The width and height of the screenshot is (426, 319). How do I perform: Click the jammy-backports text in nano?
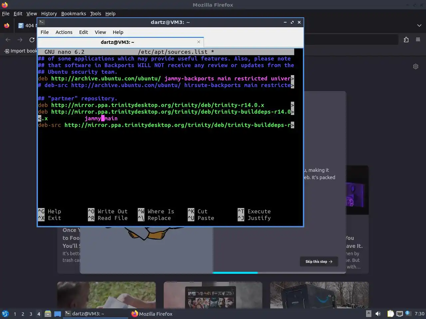click(189, 78)
